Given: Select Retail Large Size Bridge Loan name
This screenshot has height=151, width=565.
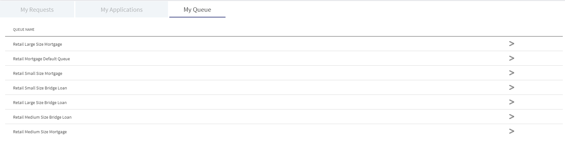Looking at the screenshot, I should click(40, 103).
